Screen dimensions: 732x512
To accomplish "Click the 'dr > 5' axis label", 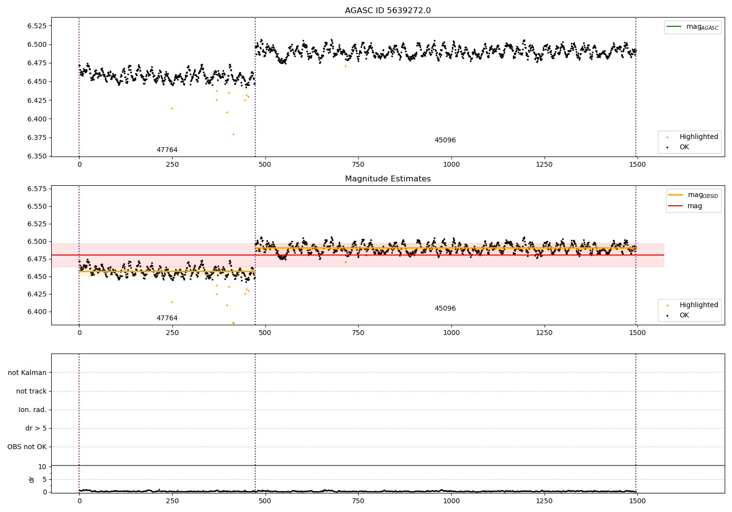I will 36,429.
